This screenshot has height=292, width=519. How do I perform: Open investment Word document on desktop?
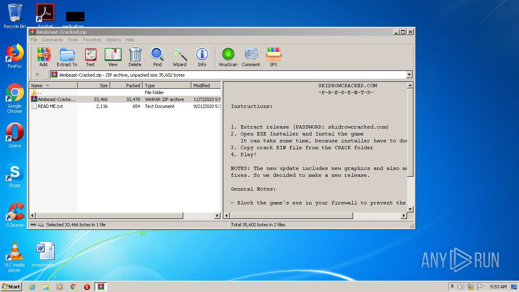click(x=45, y=255)
